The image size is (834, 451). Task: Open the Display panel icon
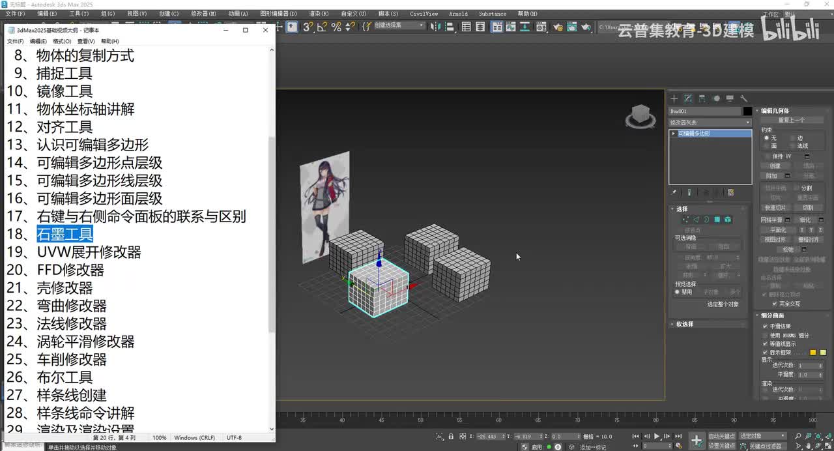click(730, 99)
